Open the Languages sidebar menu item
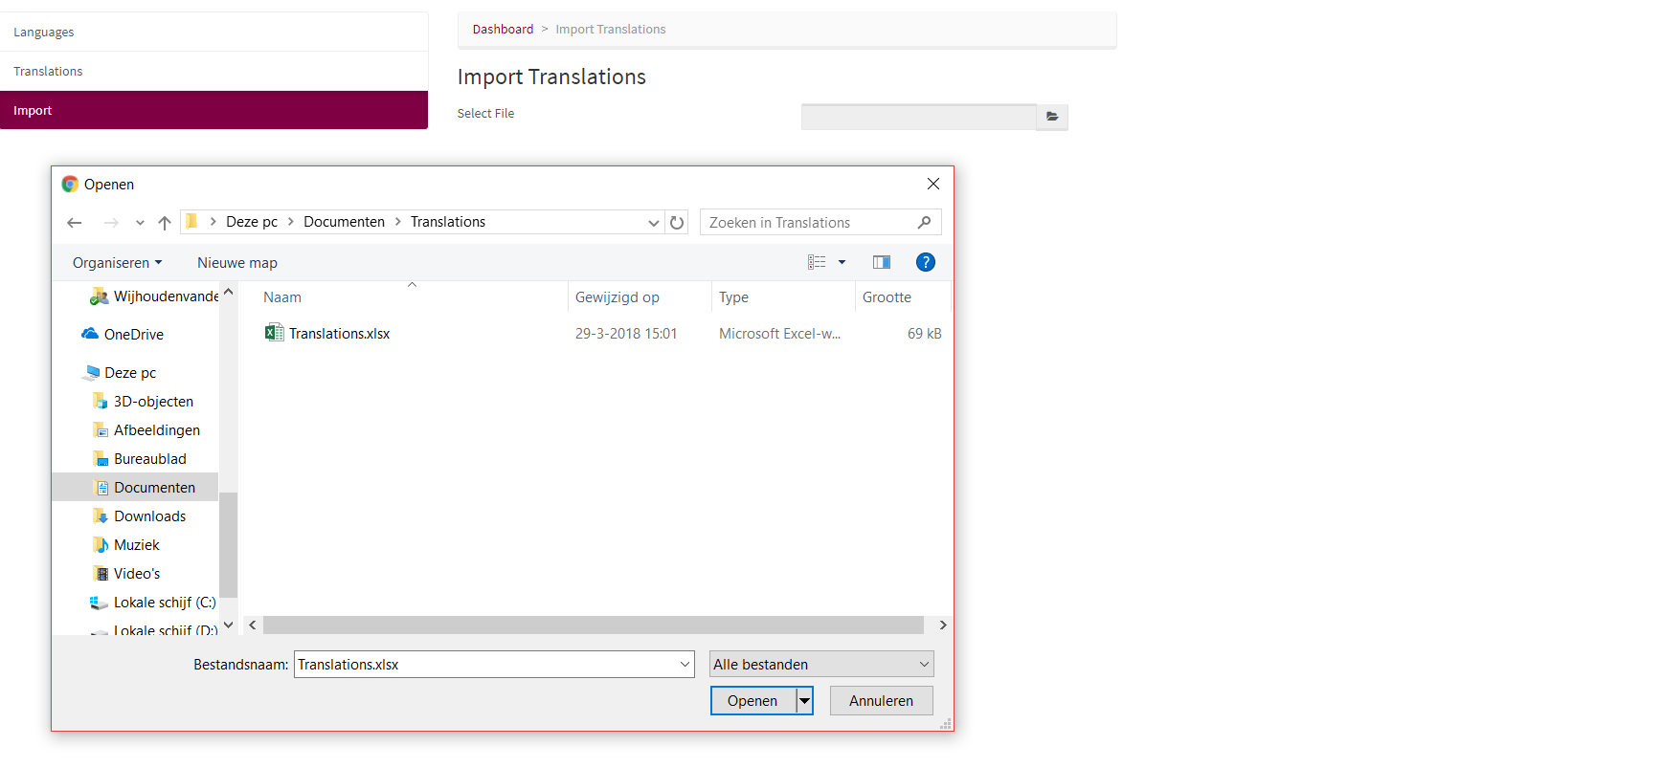 pos(44,33)
